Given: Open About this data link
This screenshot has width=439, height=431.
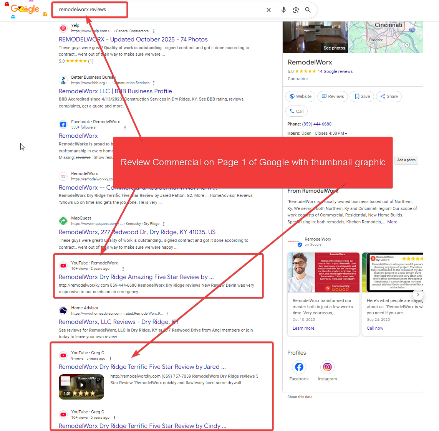Looking at the screenshot, I should pos(300,397).
